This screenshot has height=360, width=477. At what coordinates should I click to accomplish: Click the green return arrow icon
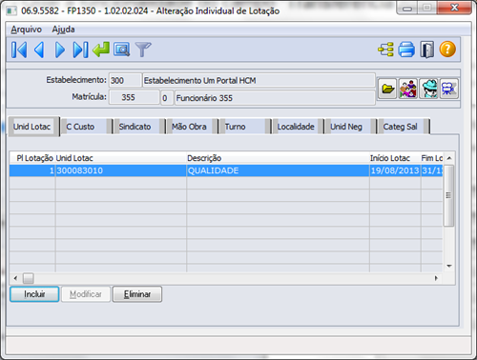pos(101,50)
